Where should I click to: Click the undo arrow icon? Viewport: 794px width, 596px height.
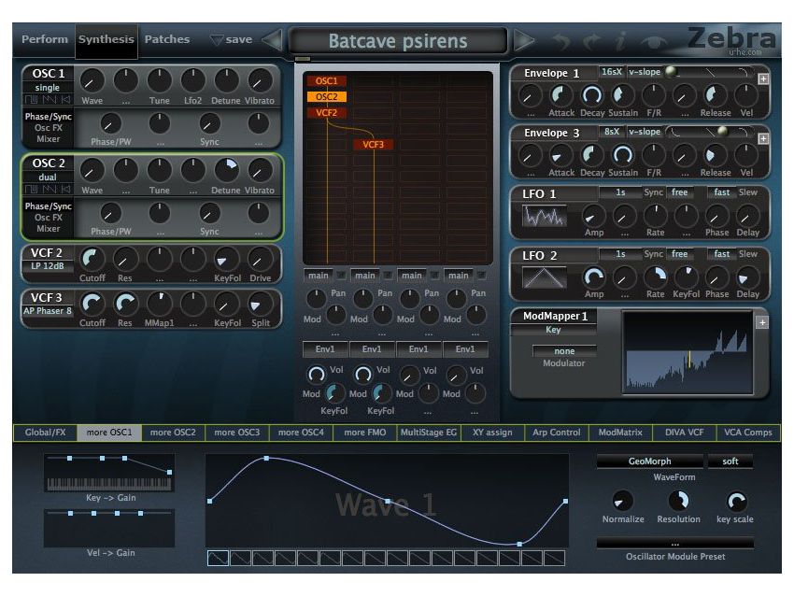point(561,40)
